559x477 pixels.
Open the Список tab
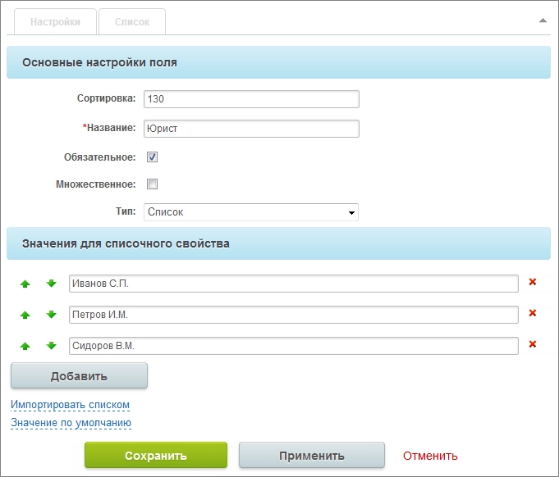(x=131, y=22)
